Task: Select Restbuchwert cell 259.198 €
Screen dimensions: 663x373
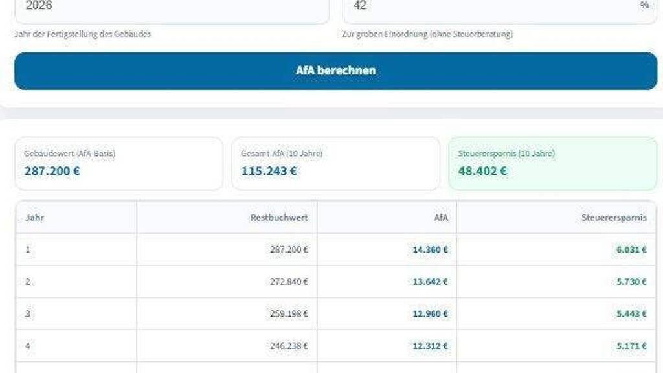Action: (289, 313)
